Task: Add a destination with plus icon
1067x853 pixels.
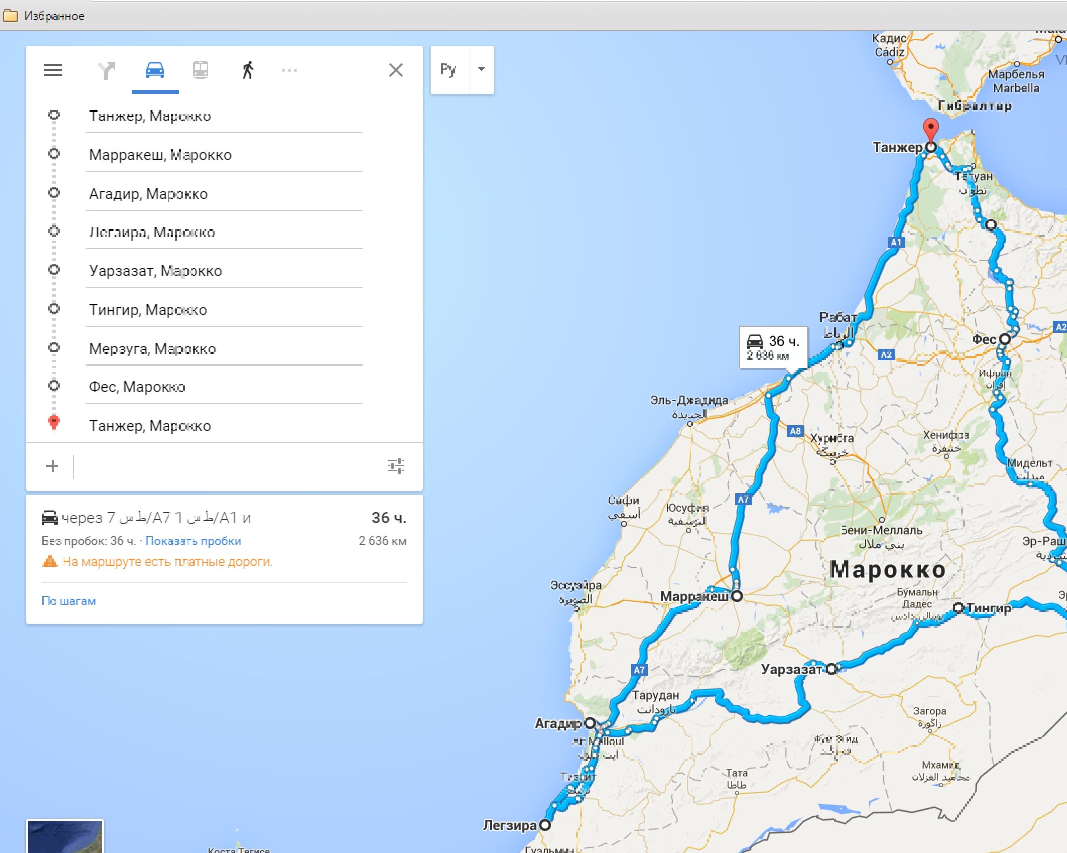Action: click(x=52, y=466)
